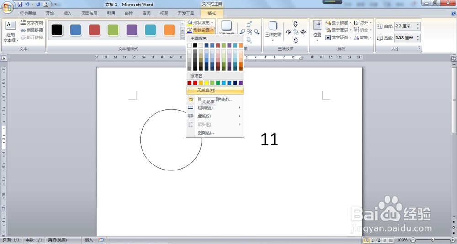Choose 无轮廓(N) from outline menu
The height and width of the screenshot is (244, 457).
[x=215, y=90]
